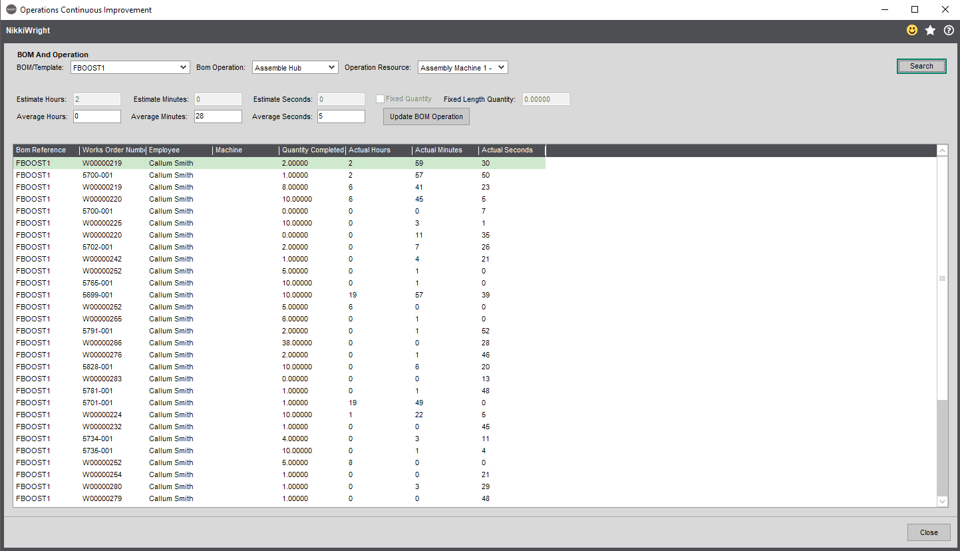Click the vertical scrollbar thumb
The image size is (960, 551).
click(942, 278)
